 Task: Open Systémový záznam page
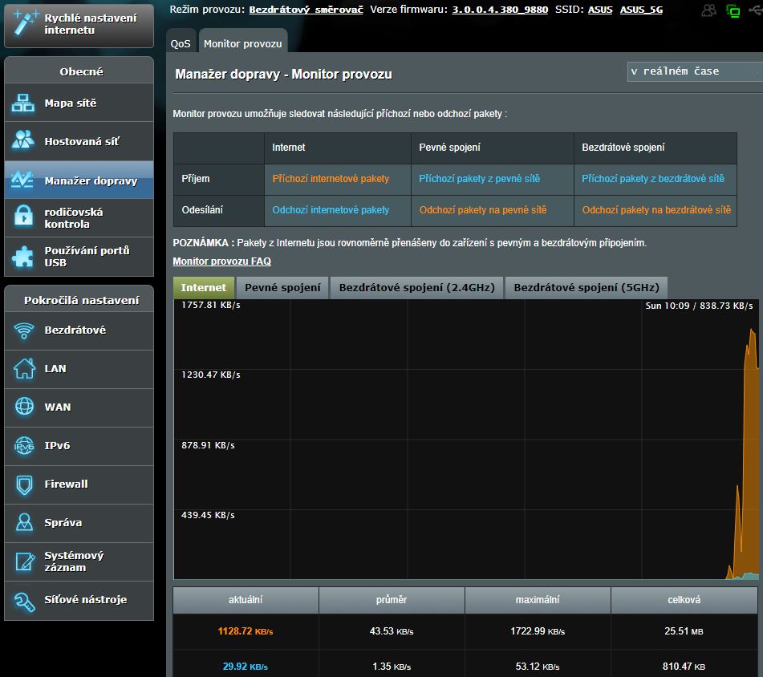(x=79, y=561)
